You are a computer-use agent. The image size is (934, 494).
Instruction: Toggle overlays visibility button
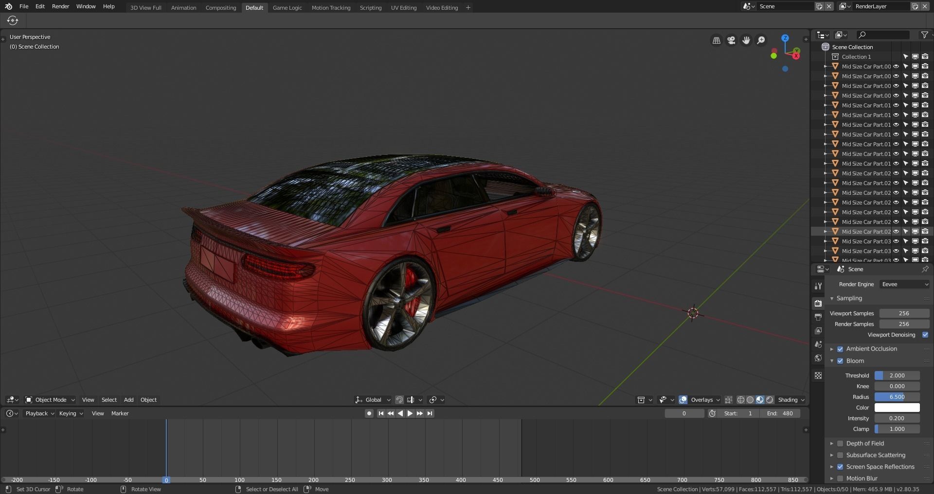683,400
